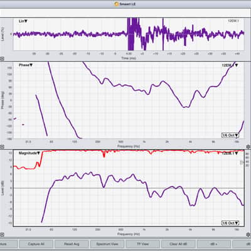This screenshot has width=251, height=251.
Task: Open the 12EM.1 trace dropdown in the phase pane
Action: point(230,65)
